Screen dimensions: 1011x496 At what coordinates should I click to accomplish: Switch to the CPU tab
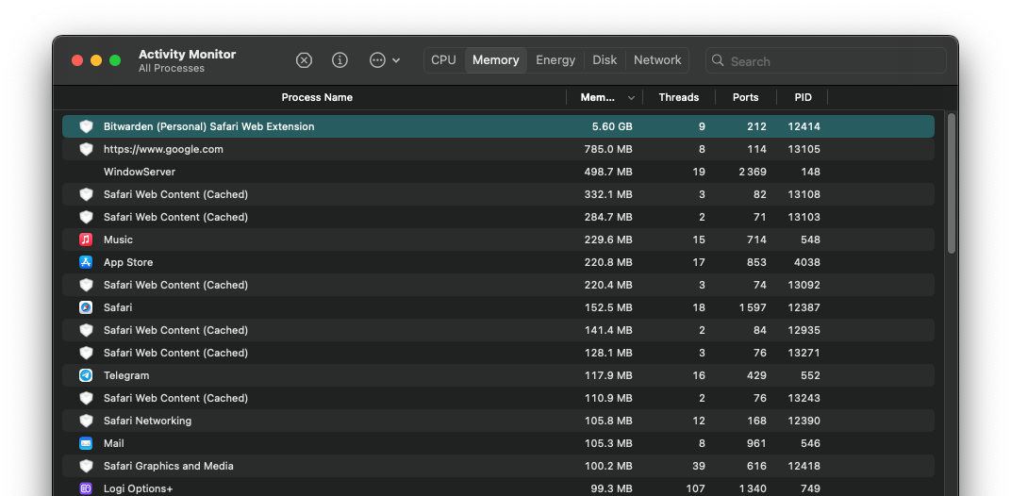point(443,60)
